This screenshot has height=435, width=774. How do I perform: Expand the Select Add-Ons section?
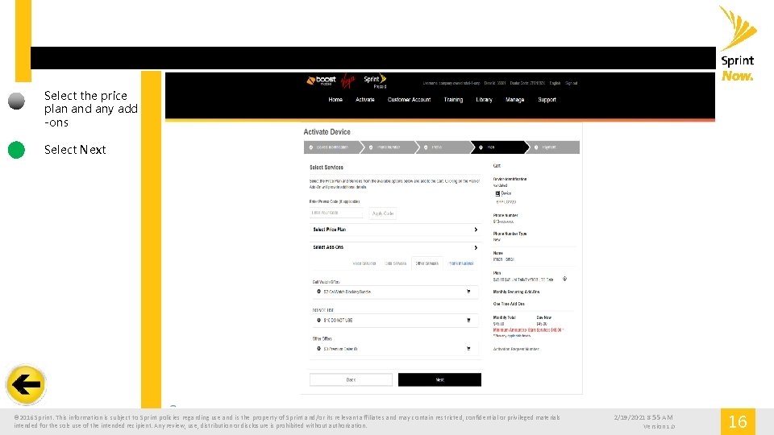coord(394,247)
